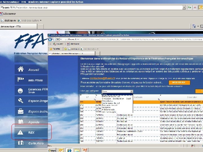Screen dimensions: 203x152
Task: Click the Description column sort arrow
Action: (160, 95)
